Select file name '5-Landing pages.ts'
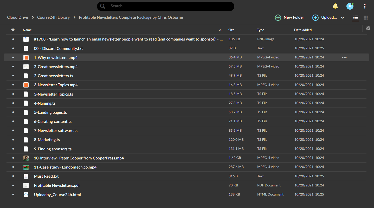 coord(50,112)
